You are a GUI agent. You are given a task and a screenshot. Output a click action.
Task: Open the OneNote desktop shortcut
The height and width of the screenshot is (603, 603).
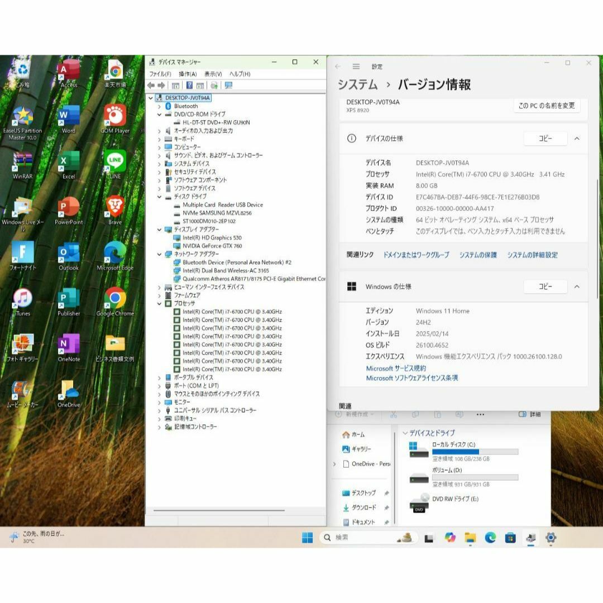click(69, 348)
